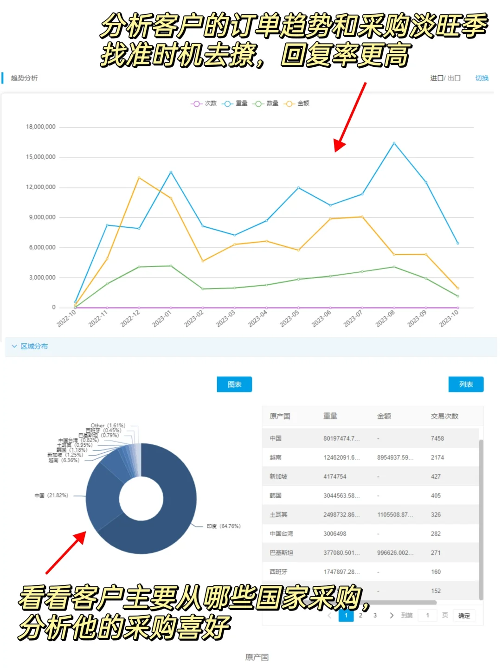Image resolution: width=501 pixels, height=668 pixels.
Task: Click the 新加坡 row country cell
Action: (278, 476)
